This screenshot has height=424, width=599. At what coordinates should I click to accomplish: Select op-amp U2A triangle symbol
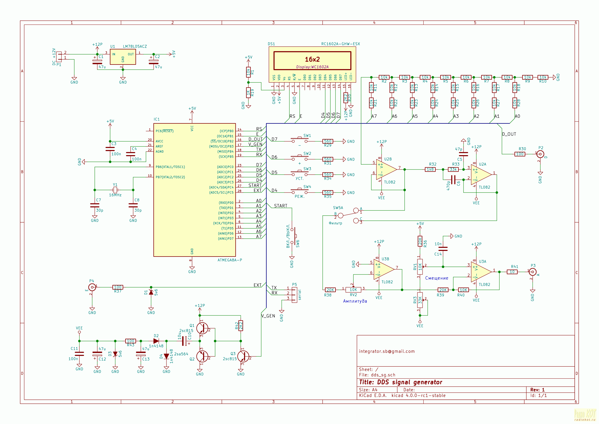tap(481, 175)
